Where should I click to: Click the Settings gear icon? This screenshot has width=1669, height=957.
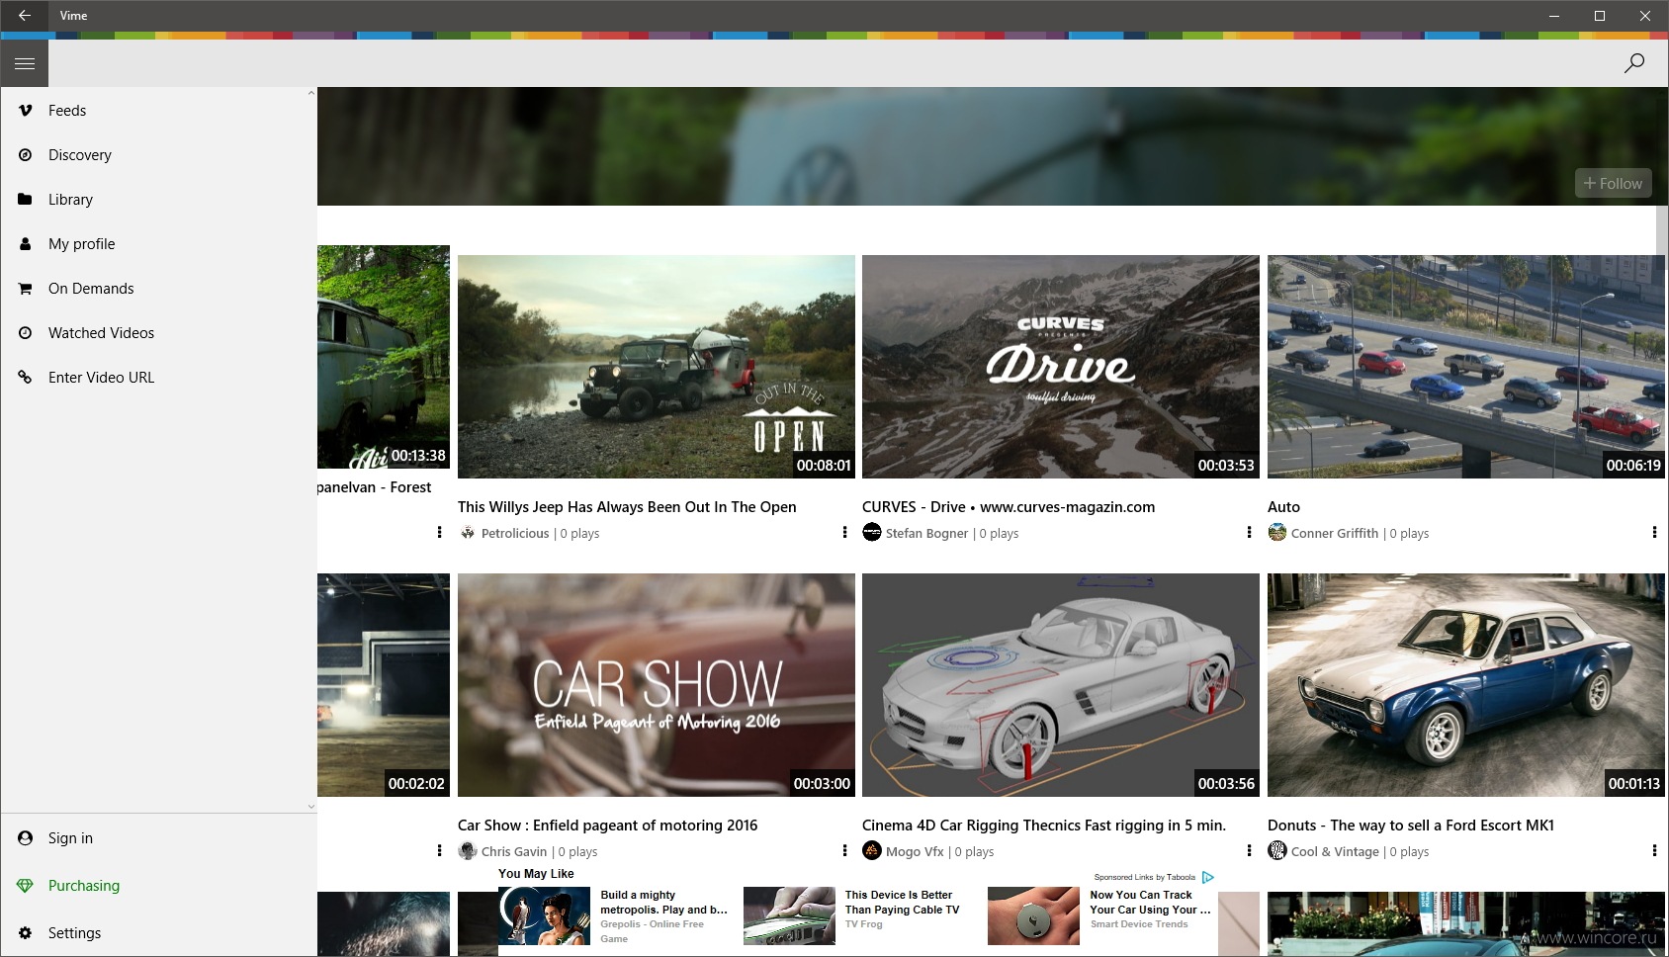(x=26, y=933)
